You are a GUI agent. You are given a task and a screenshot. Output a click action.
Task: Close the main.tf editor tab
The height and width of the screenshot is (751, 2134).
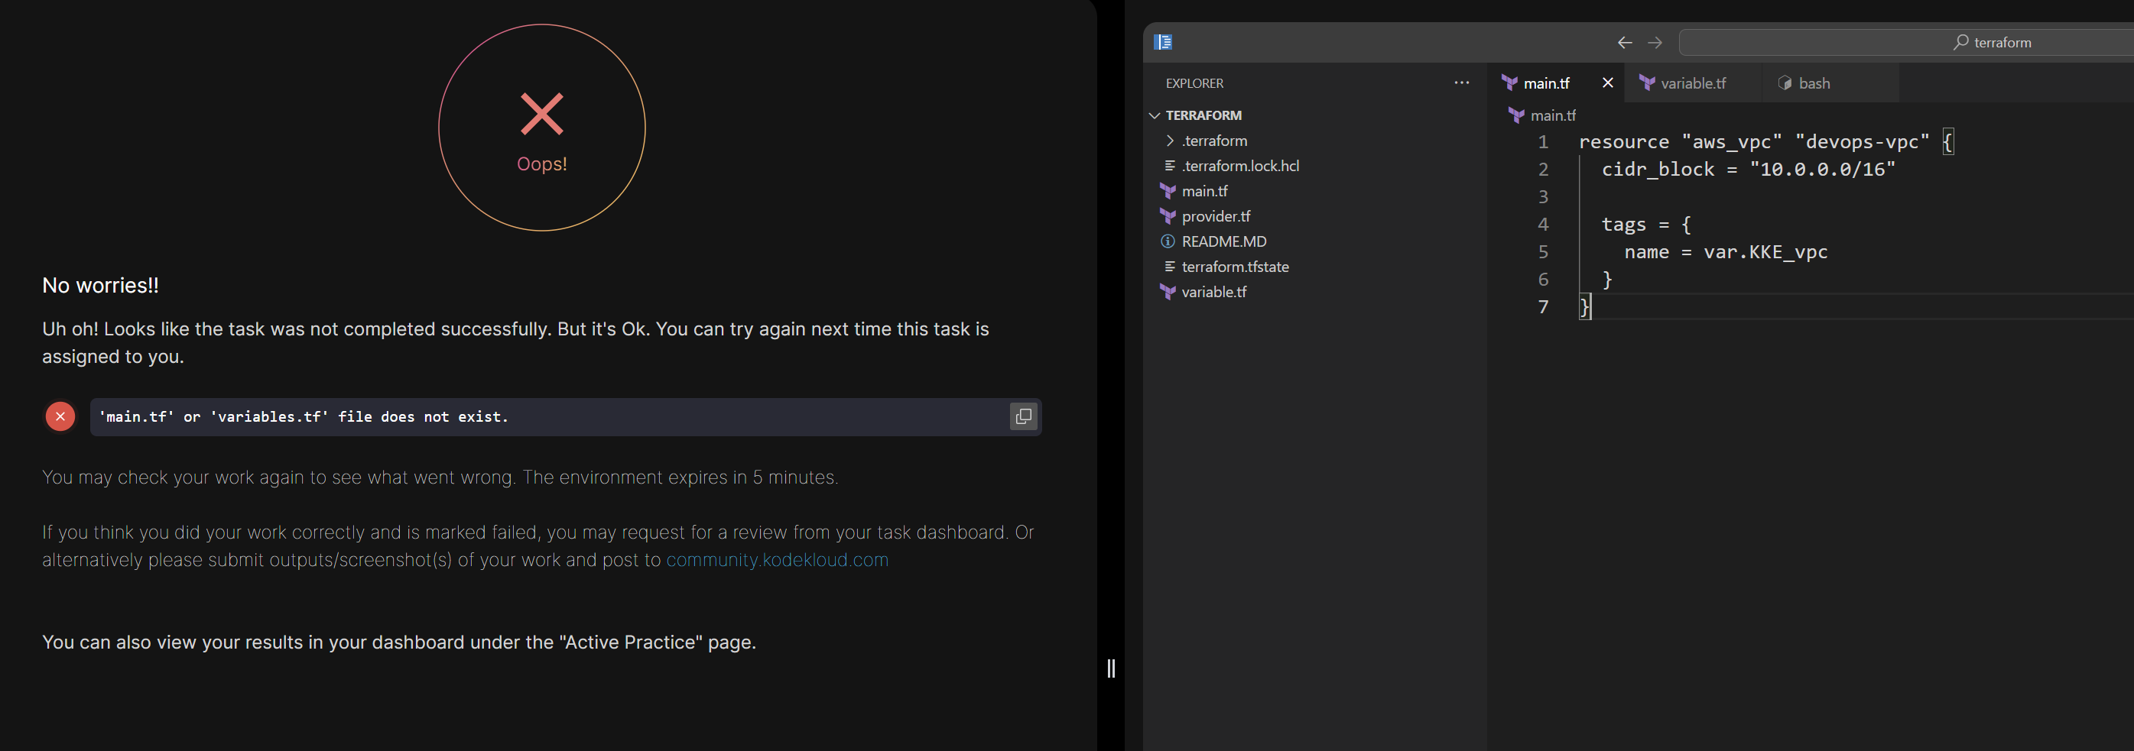point(1607,83)
